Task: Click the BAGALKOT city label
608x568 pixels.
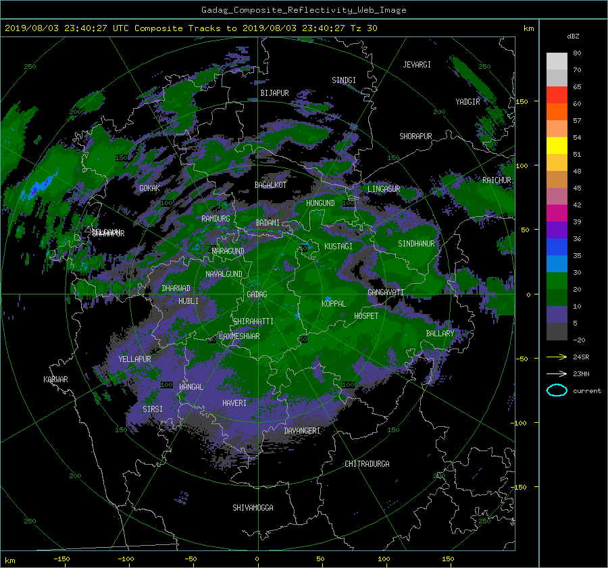Action: (x=270, y=185)
